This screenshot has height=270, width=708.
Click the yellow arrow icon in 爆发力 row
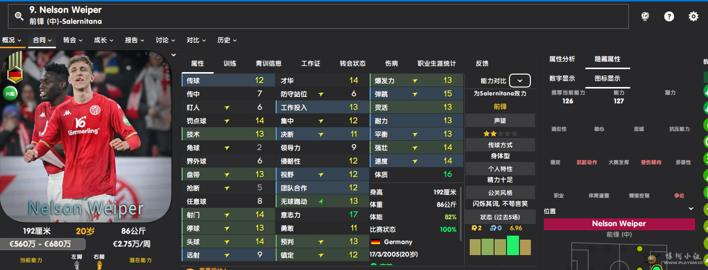click(415, 81)
